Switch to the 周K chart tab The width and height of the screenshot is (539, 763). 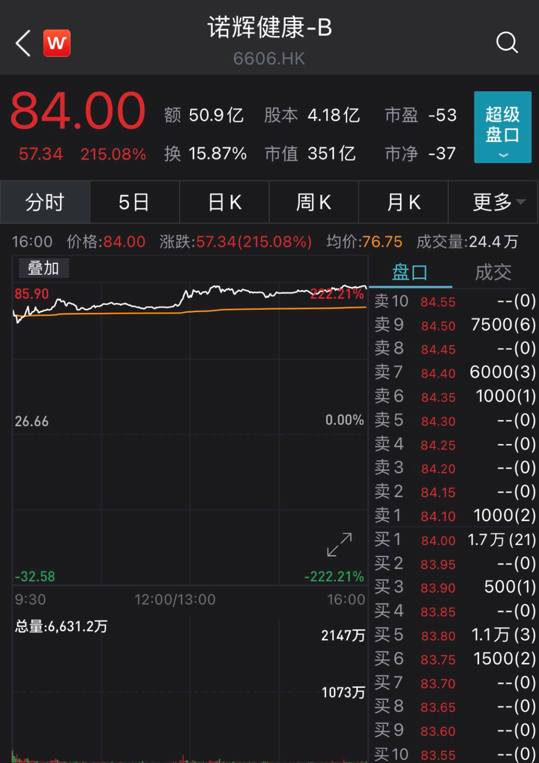tap(313, 202)
